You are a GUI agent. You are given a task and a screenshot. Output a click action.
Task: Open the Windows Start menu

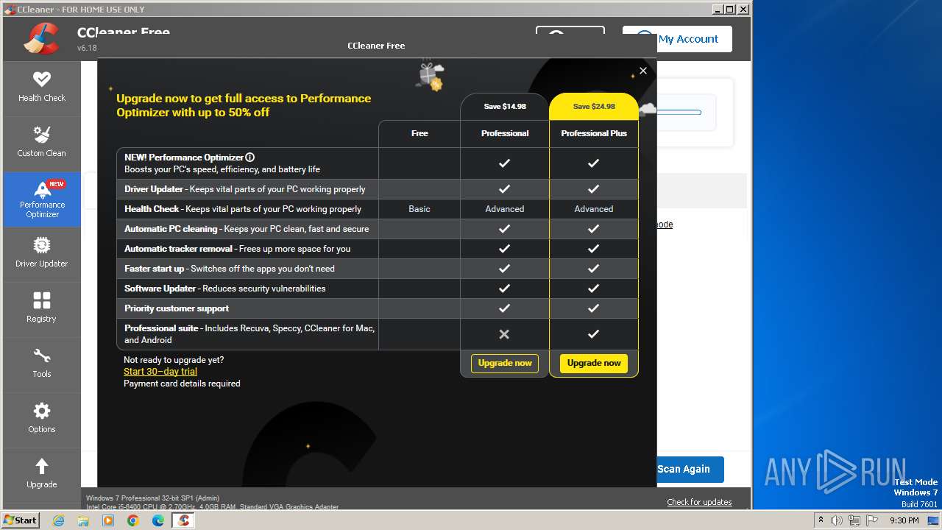pyautogui.click(x=21, y=520)
